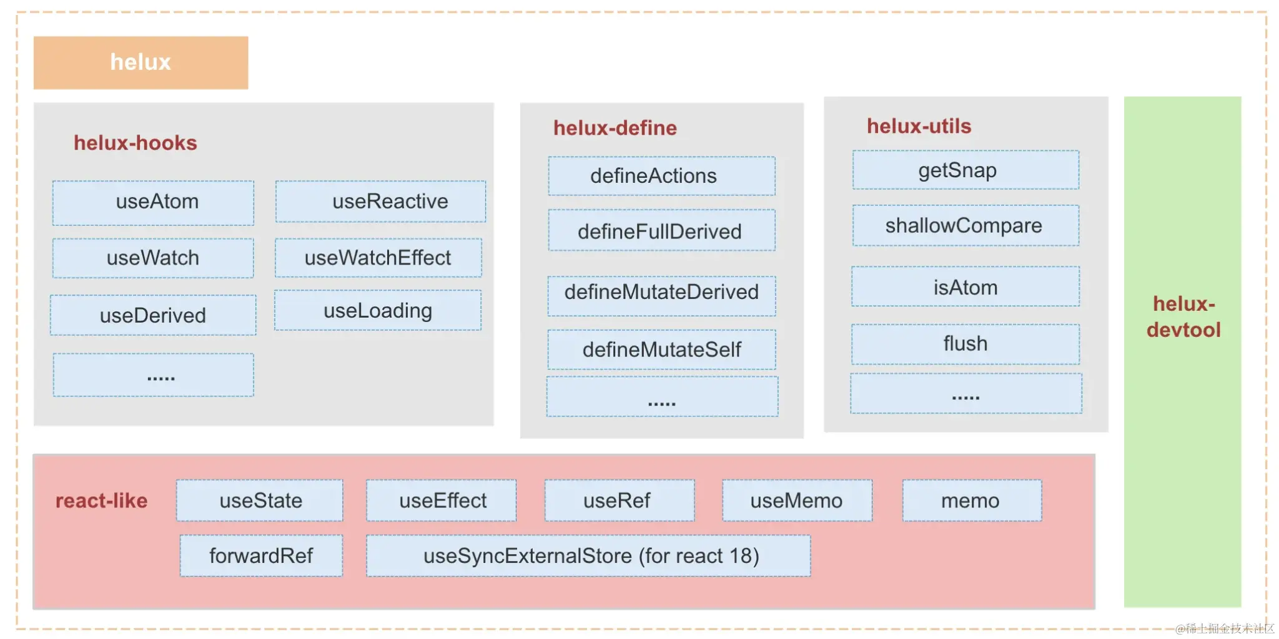This screenshot has height=639, width=1279.
Task: Click the ellipsis box under flush
Action: [x=966, y=393]
